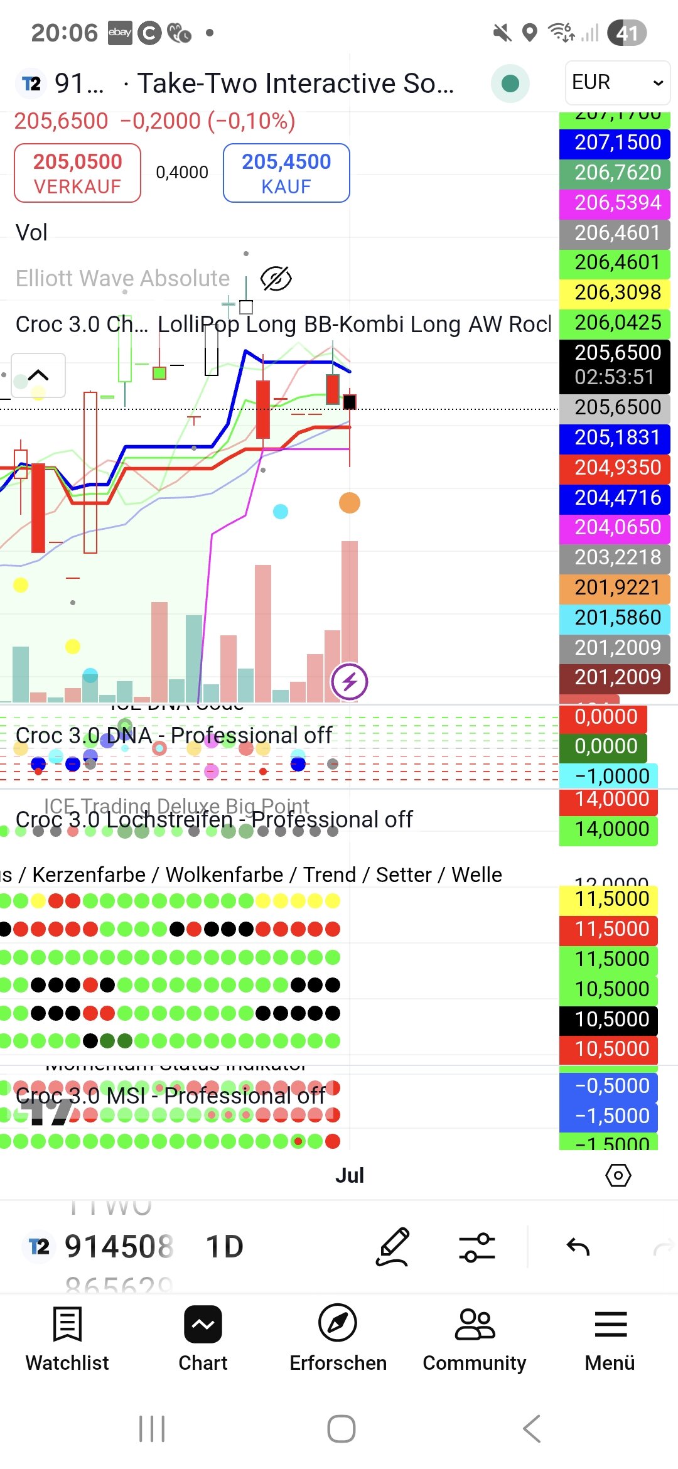Image resolution: width=678 pixels, height=1469 pixels.
Task: Open the Menü tab
Action: point(610,1323)
